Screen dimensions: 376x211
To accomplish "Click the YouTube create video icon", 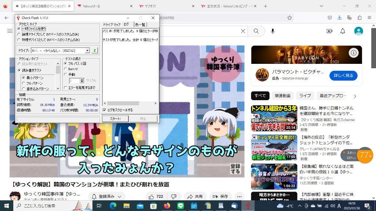I will (329, 31).
